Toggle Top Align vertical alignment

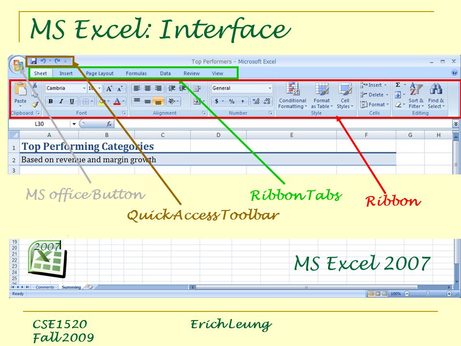pos(137,101)
